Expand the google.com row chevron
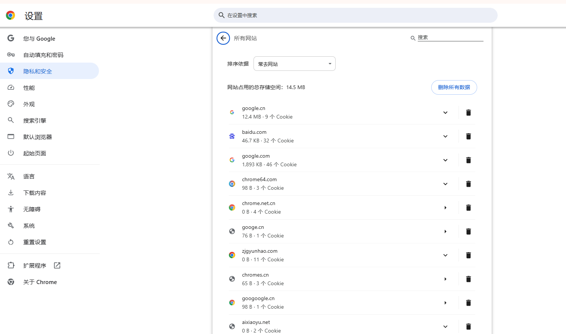Image resolution: width=566 pixels, height=334 pixels. coord(445,160)
